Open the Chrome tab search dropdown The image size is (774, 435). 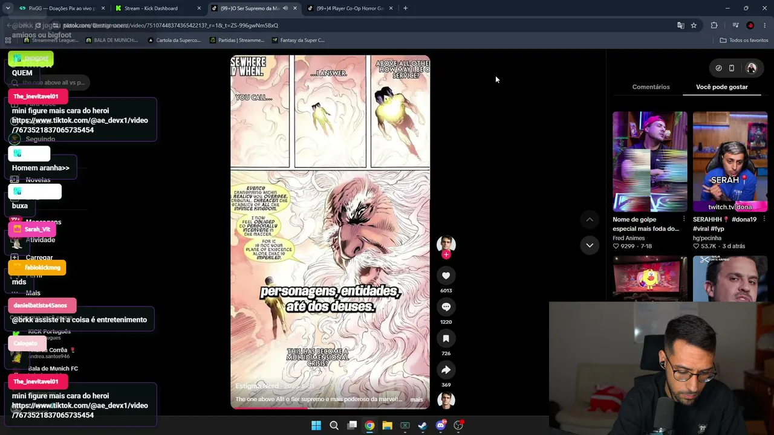(x=8, y=8)
